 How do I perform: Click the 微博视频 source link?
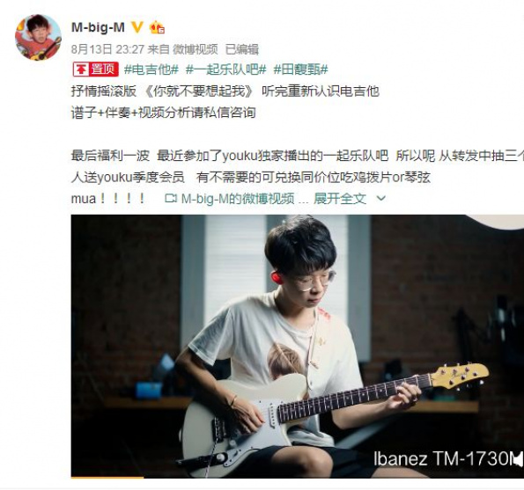click(196, 49)
